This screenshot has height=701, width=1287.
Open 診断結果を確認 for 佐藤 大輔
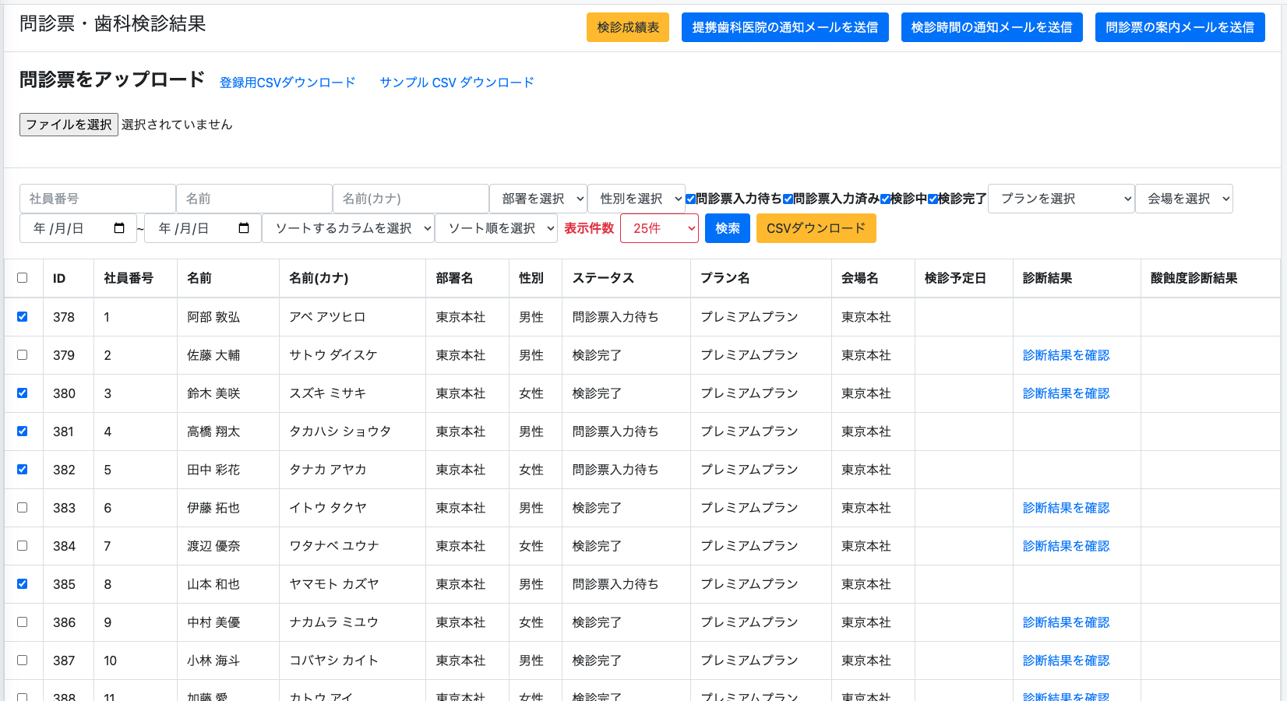pyautogui.click(x=1066, y=355)
